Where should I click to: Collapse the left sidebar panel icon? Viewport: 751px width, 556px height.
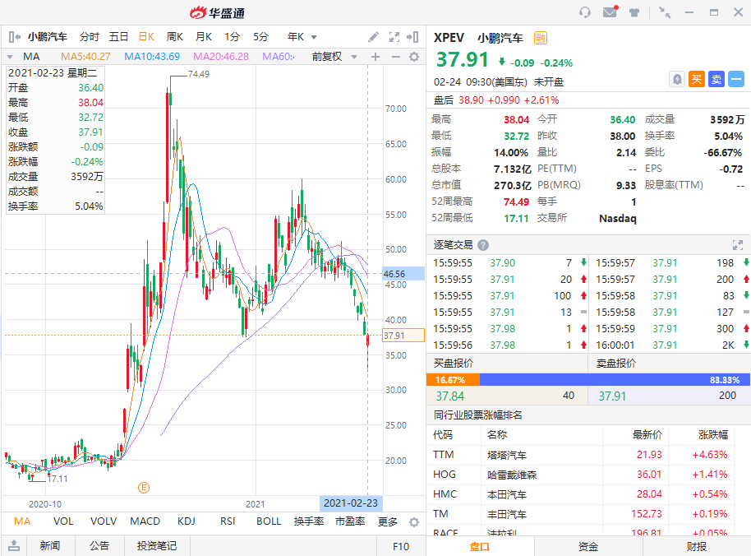coord(14,37)
